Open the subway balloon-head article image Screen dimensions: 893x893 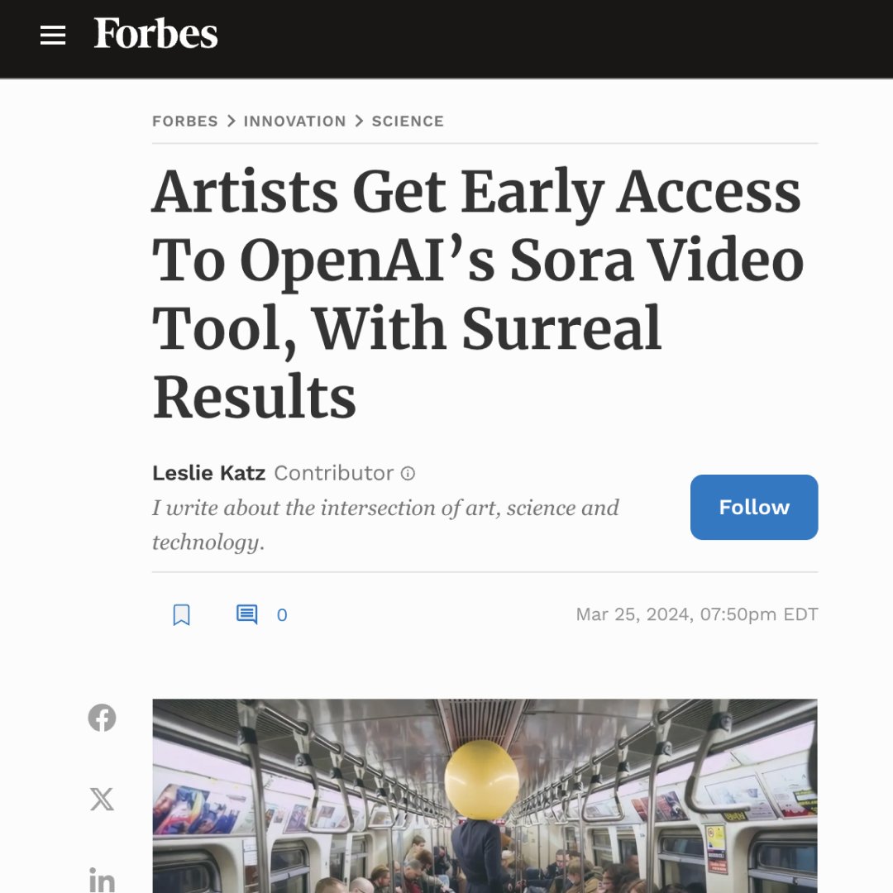point(485,795)
